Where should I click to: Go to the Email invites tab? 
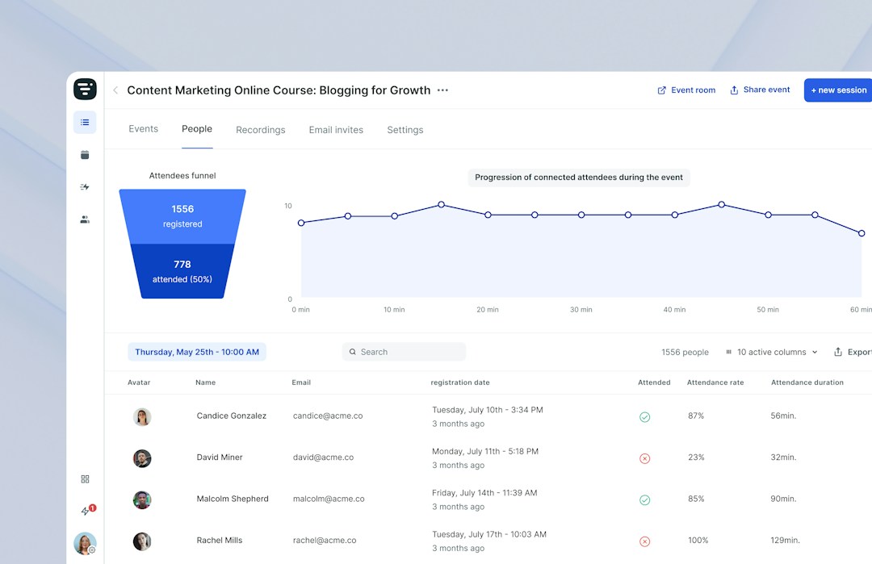[336, 129]
